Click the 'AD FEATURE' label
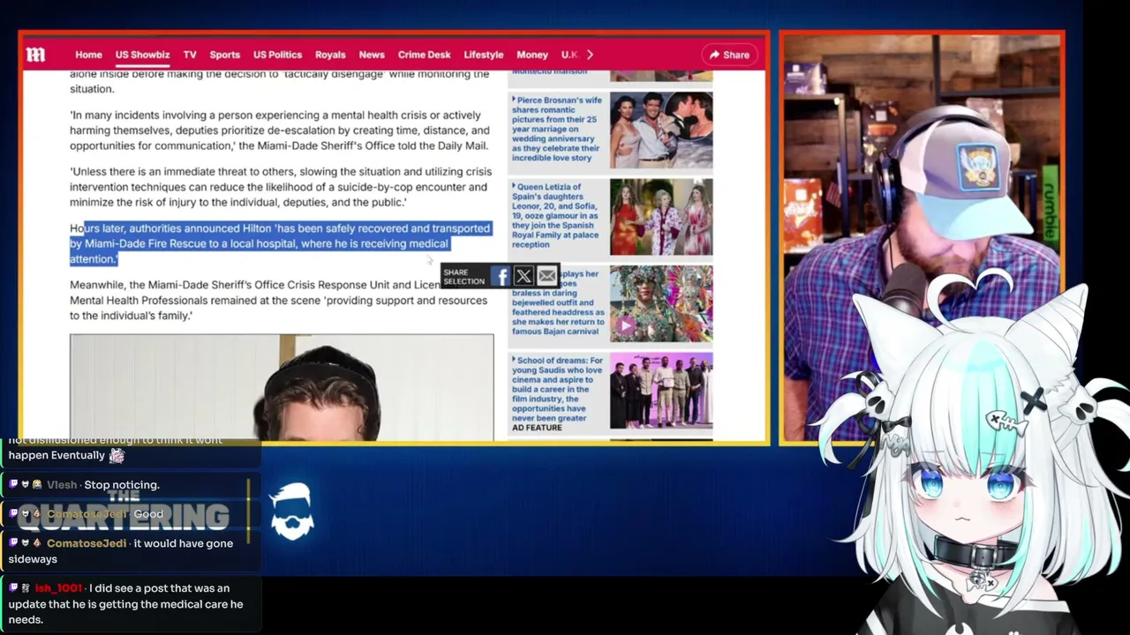Viewport: 1130px width, 635px height. [537, 428]
